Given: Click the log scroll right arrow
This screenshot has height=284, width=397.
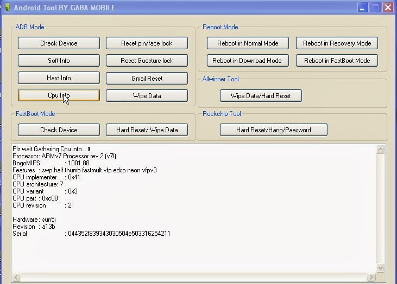Looking at the screenshot, I should [371, 277].
